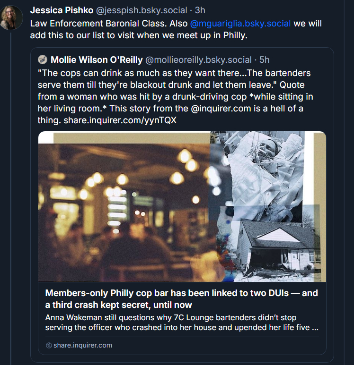Viewport: 354px width, 365px height.
Task: Click Mollie Wilson O'Reilly's small avatar
Action: pyautogui.click(x=43, y=59)
